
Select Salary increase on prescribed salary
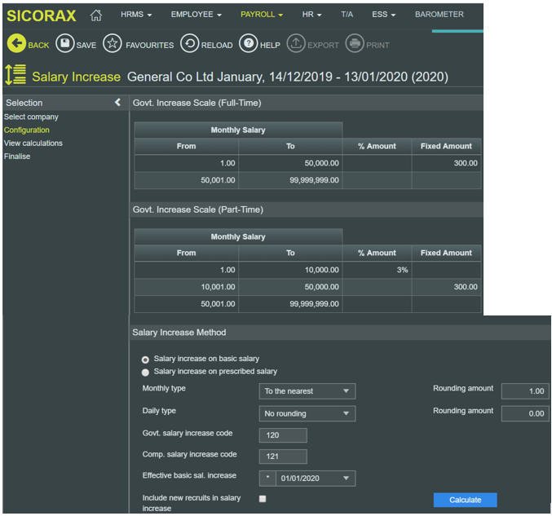[146, 372]
